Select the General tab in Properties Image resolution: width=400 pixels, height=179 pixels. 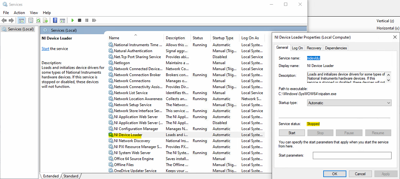click(282, 48)
